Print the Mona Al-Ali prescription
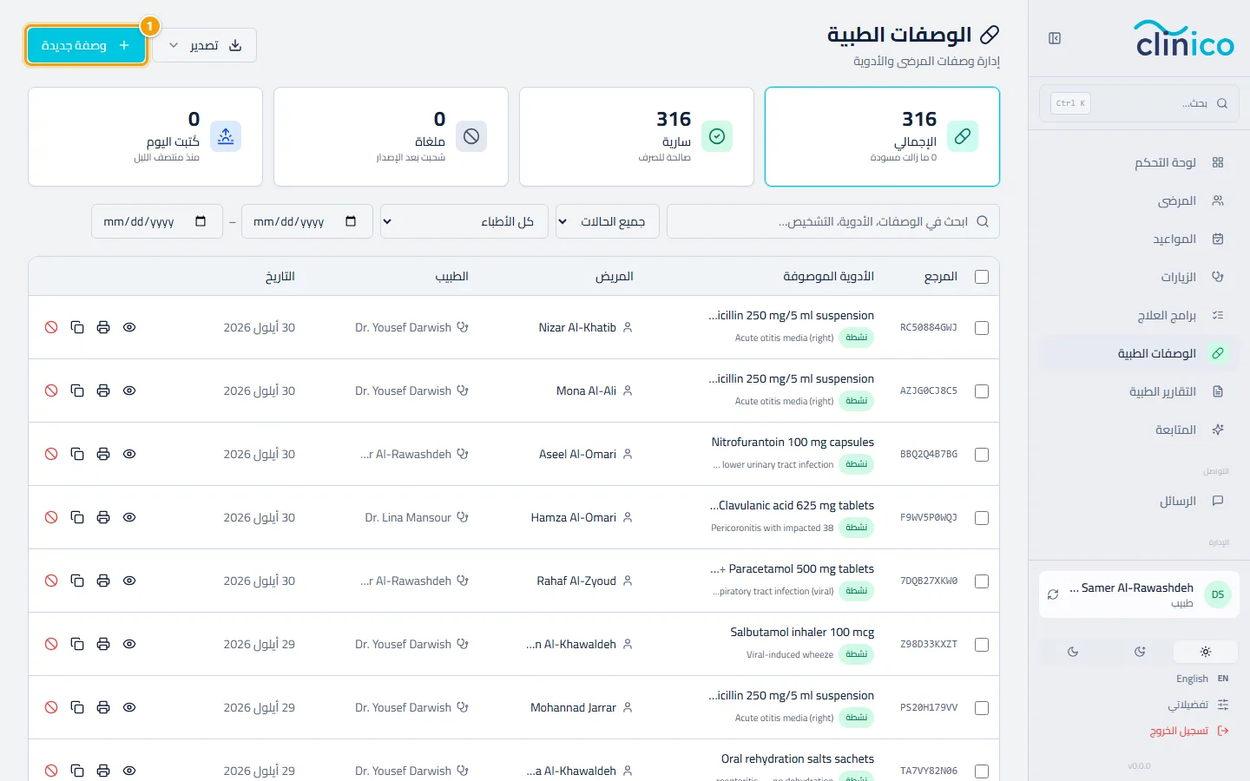 pos(103,390)
